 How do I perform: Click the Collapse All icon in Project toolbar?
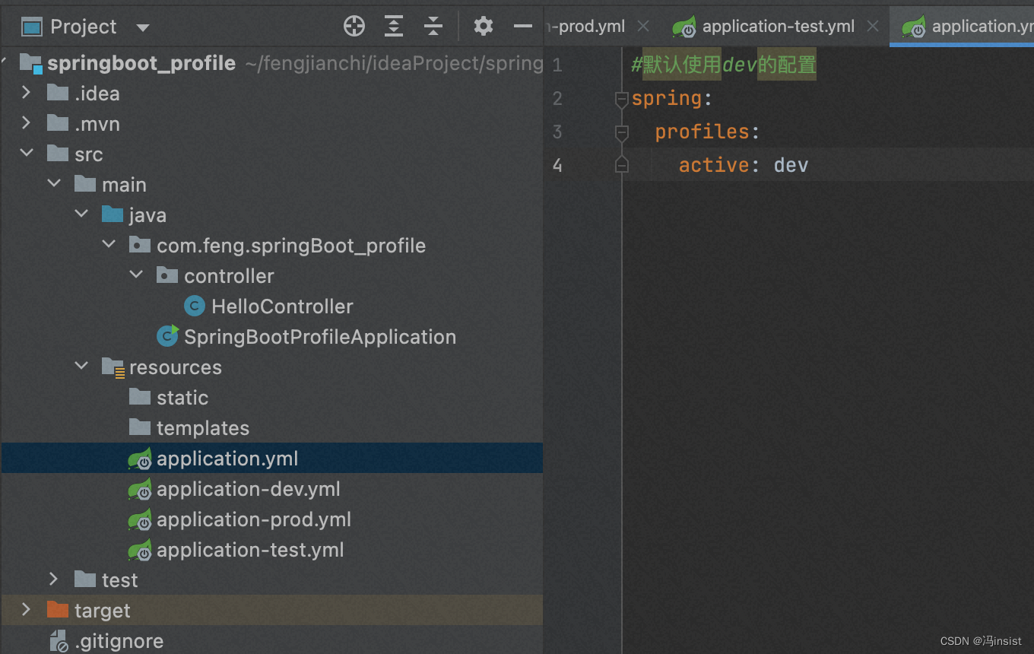[433, 27]
